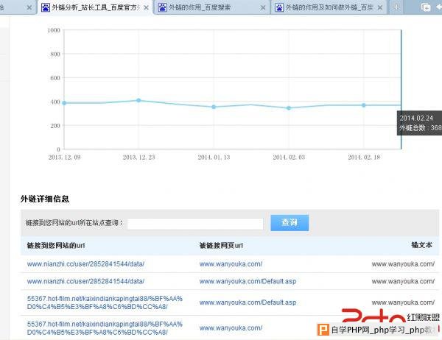
Task: Click chart data point at 2013.12.23
Action: (138, 100)
